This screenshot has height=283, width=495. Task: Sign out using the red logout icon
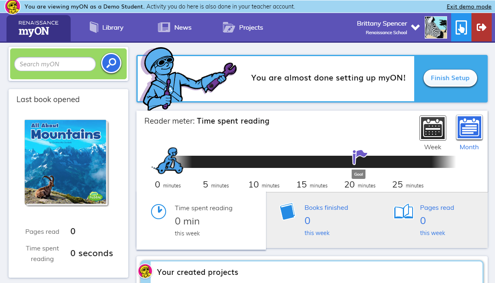(x=481, y=27)
